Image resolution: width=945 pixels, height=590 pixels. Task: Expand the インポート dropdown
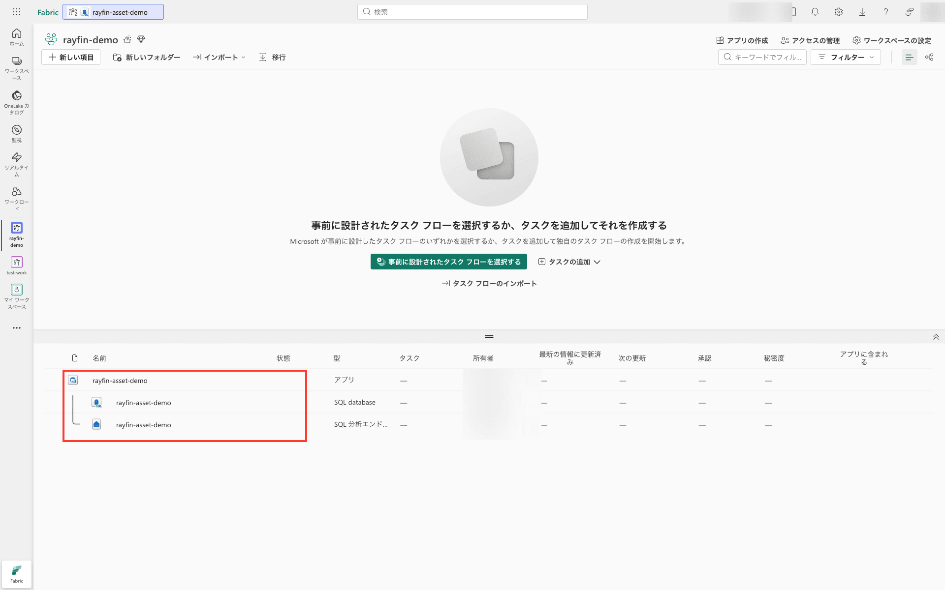point(220,58)
